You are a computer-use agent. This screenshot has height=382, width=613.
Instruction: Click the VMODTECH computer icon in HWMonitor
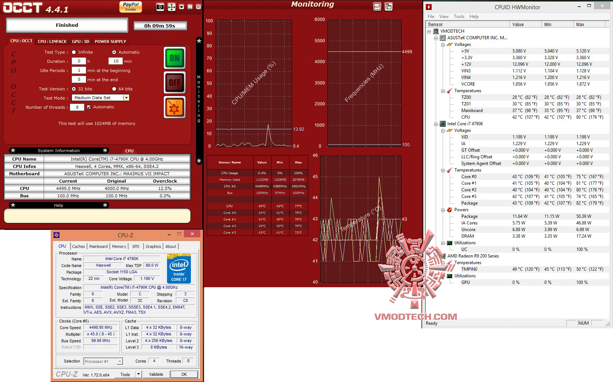point(436,31)
